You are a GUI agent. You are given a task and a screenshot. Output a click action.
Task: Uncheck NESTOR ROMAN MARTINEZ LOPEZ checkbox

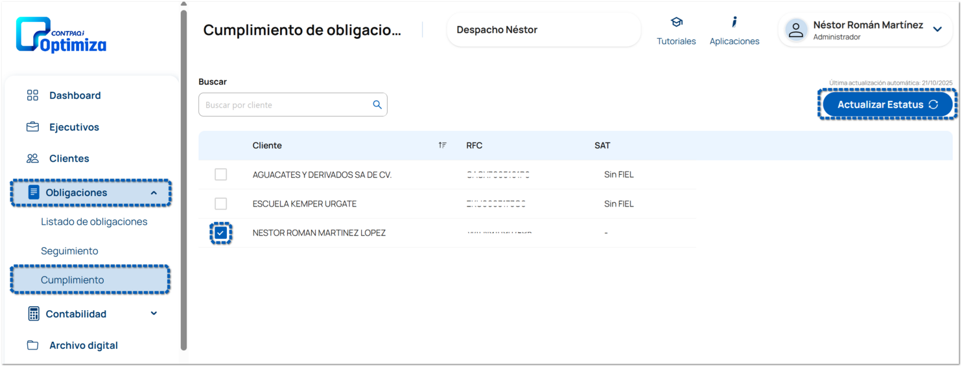[x=221, y=233]
